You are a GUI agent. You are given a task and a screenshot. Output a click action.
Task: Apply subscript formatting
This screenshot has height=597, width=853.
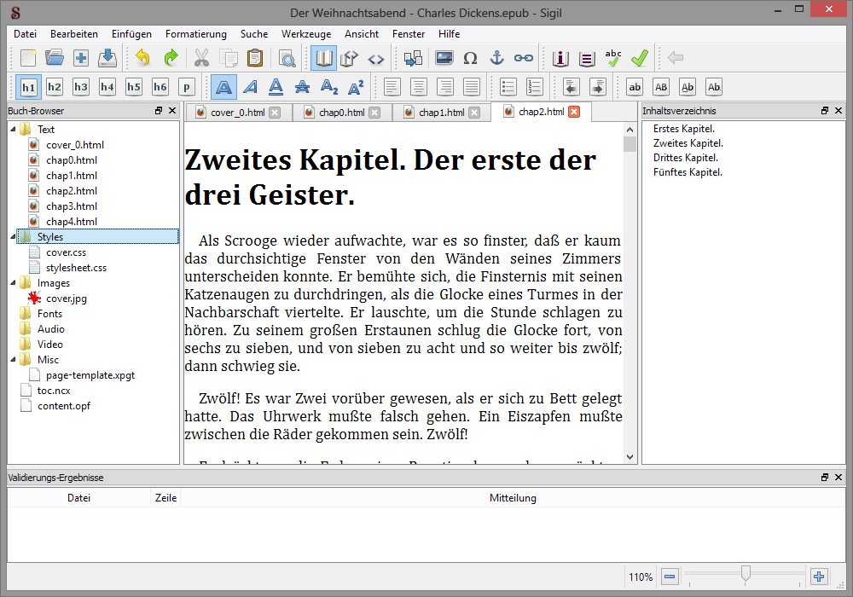[329, 87]
